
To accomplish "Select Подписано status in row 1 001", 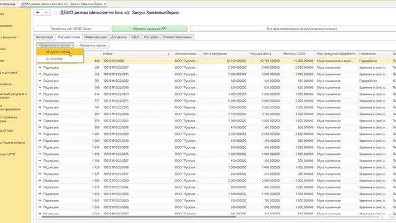I will 51,134.
